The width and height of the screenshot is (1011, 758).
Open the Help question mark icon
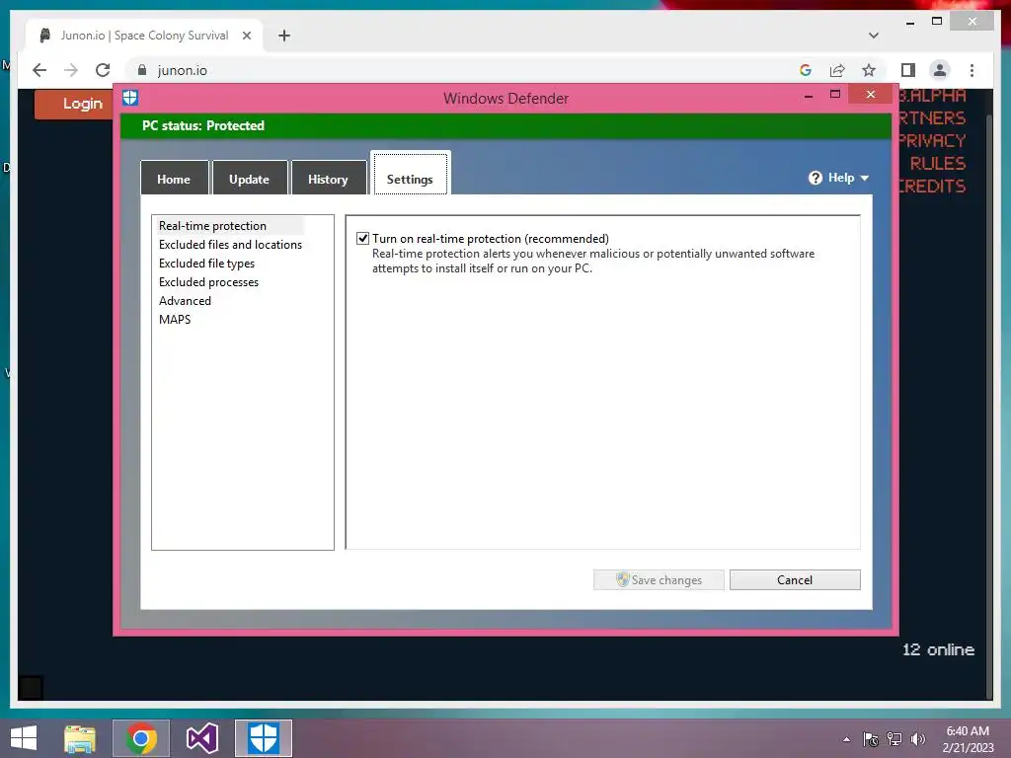816,178
